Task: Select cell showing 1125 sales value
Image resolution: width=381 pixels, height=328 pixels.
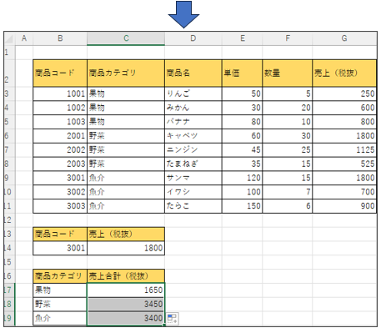Action: (344, 150)
